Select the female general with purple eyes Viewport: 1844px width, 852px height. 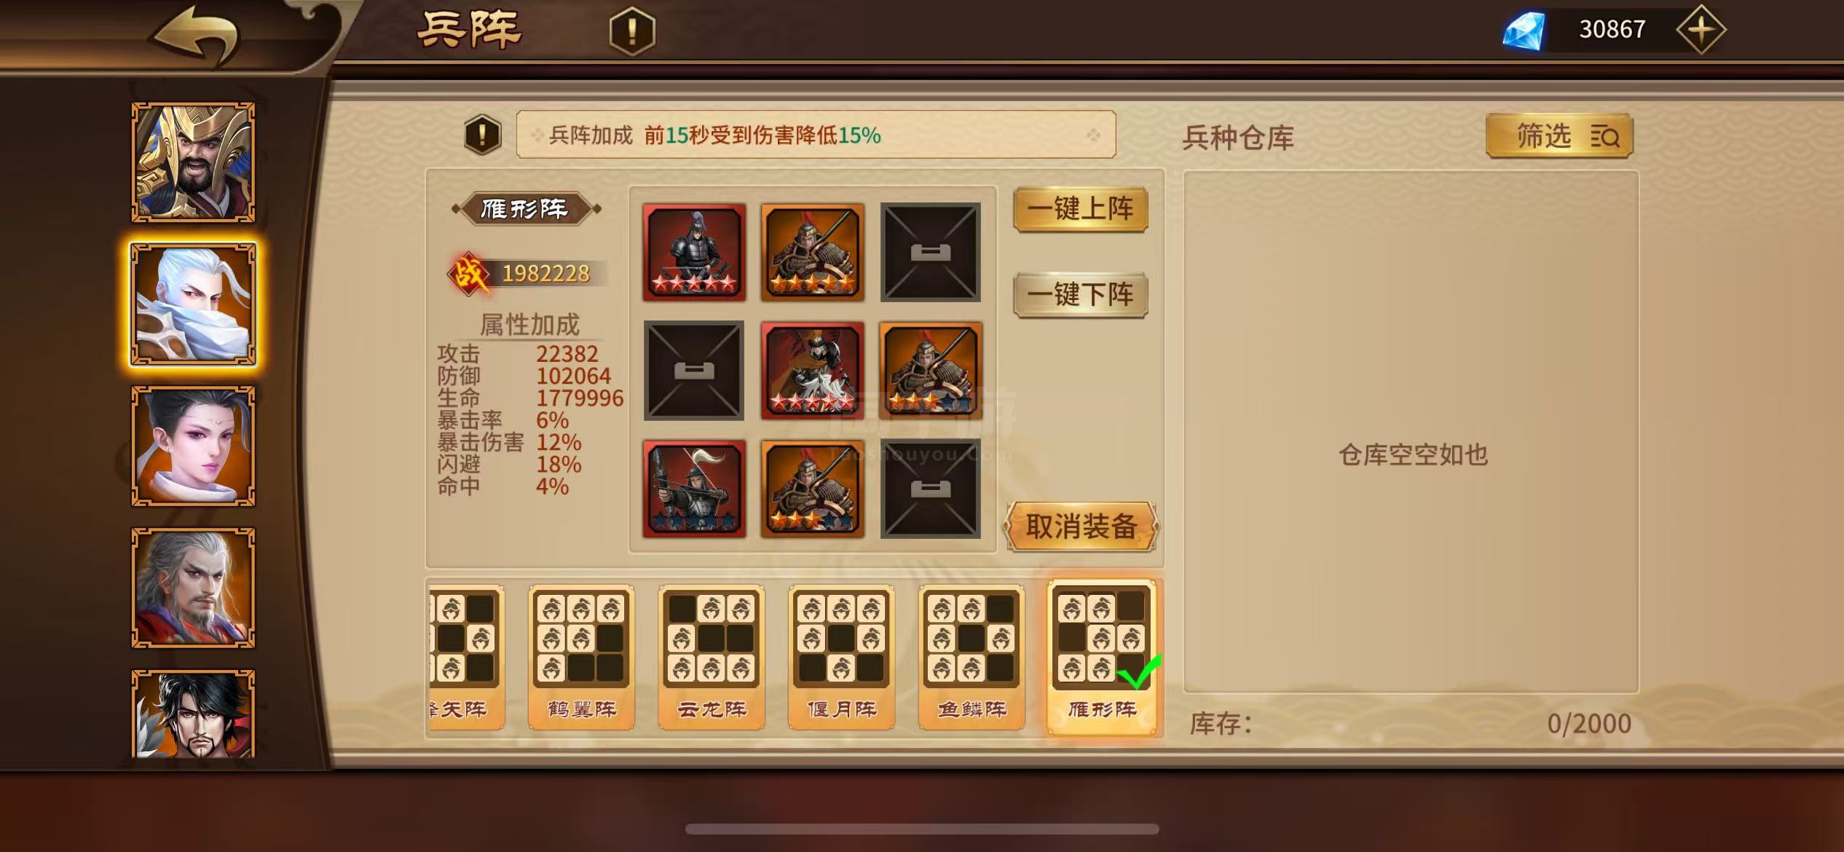[x=193, y=446]
